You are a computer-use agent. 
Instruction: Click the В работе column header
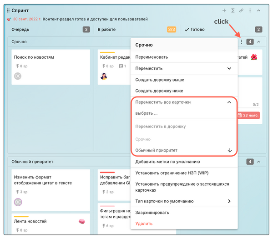106,30
